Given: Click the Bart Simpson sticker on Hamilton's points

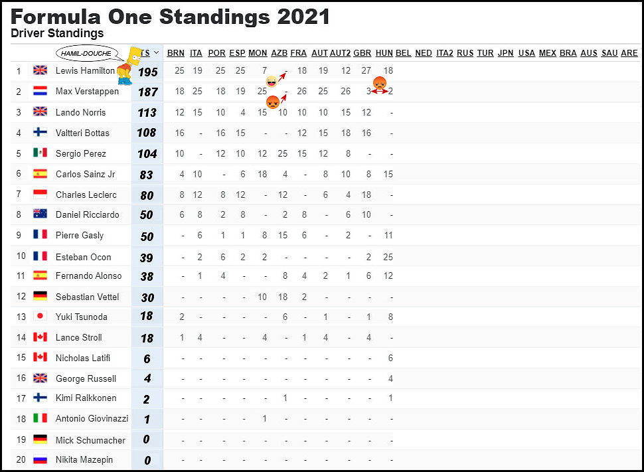Looking at the screenshot, I should [125, 71].
